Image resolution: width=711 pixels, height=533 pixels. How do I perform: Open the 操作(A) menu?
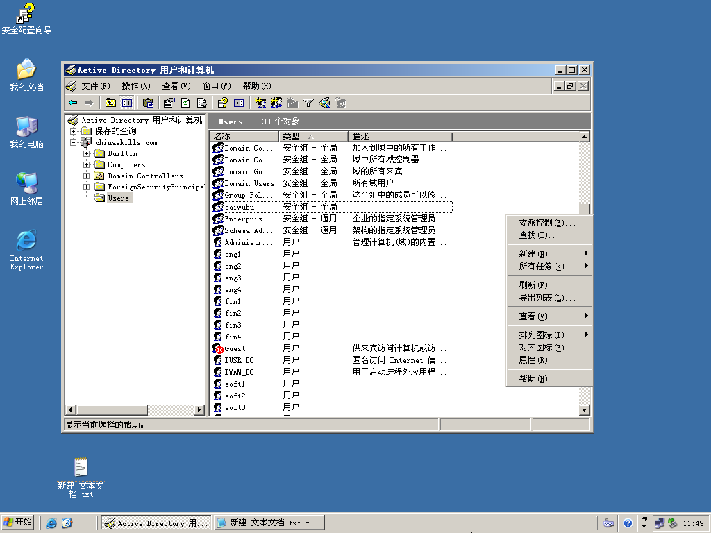tap(135, 86)
